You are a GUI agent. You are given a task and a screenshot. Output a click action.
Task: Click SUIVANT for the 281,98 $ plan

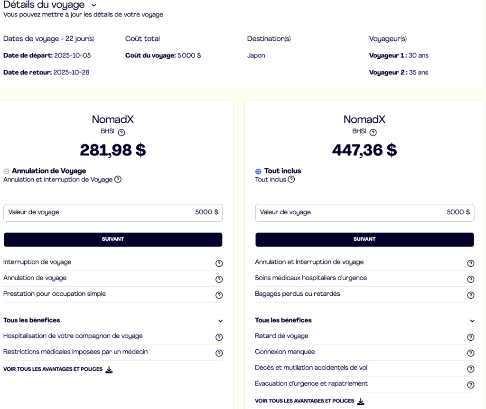(113, 239)
